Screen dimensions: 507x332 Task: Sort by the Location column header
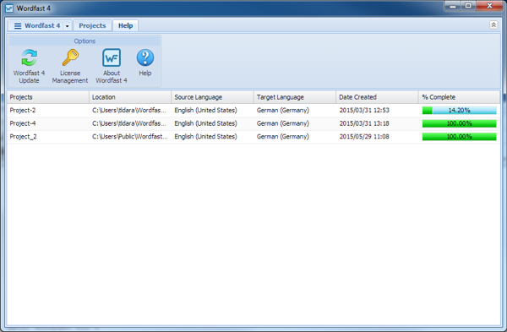click(x=130, y=97)
